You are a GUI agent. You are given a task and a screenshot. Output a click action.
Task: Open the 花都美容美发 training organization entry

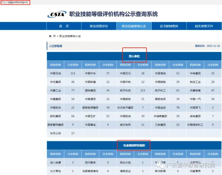90,171
